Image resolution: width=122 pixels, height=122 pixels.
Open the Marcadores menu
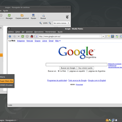pyautogui.click(x=39, y=32)
